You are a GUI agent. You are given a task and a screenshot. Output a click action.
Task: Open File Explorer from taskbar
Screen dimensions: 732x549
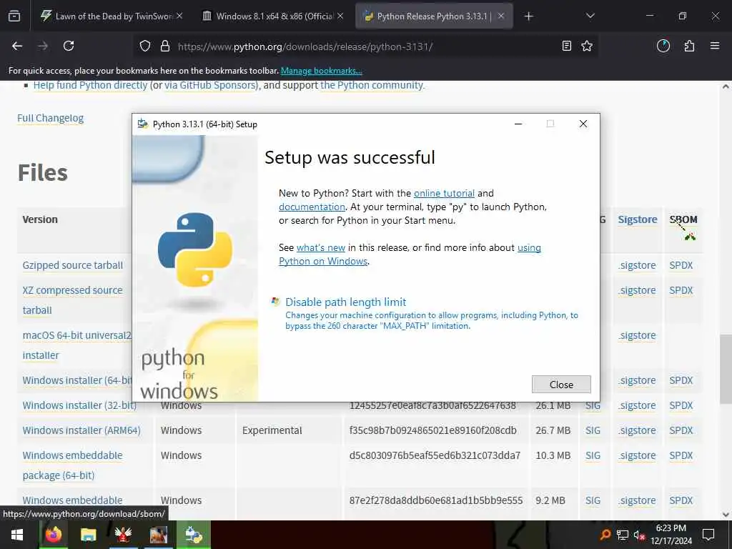(88, 535)
